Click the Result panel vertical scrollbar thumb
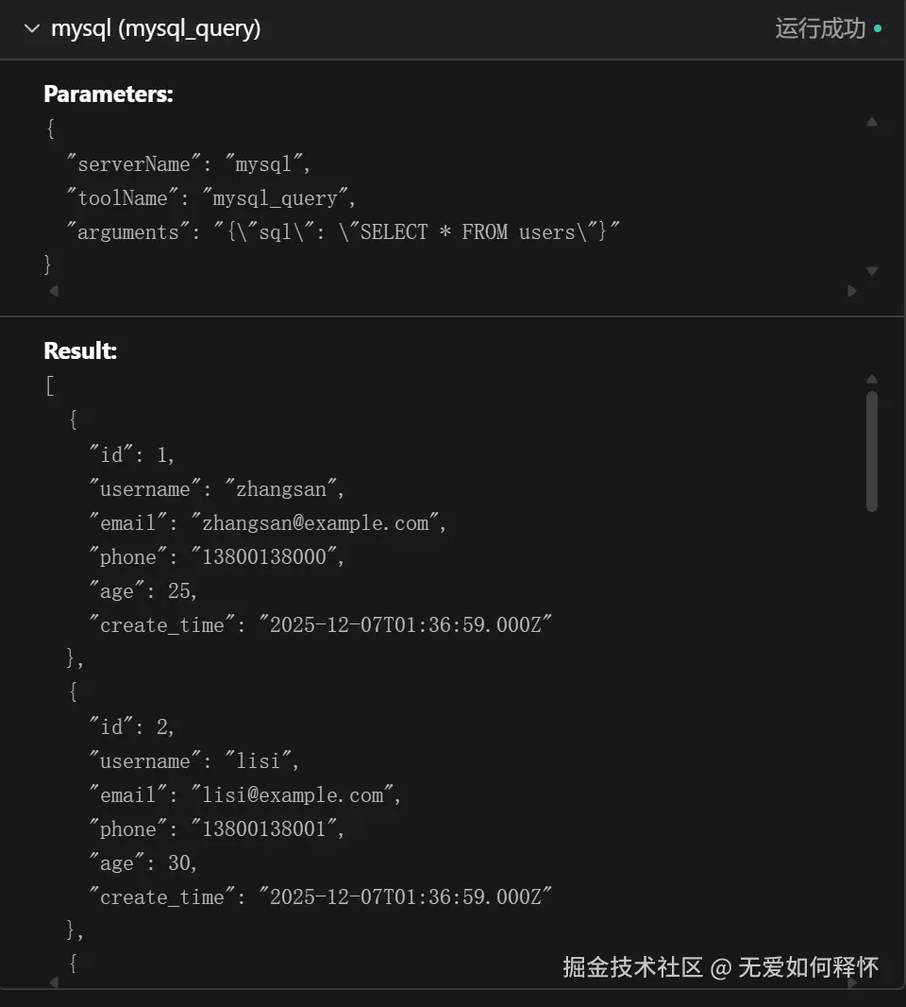906x1007 pixels. 872,452
